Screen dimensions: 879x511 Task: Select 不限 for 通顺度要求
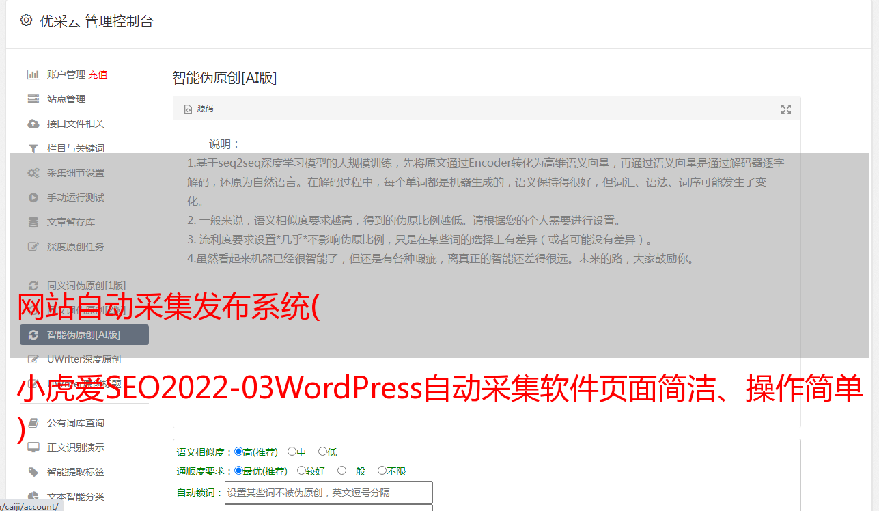(382, 471)
